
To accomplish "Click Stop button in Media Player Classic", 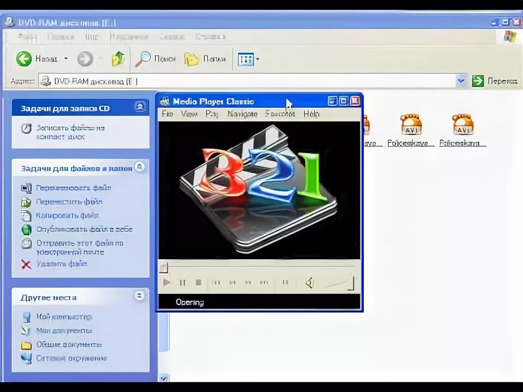I will tap(198, 283).
